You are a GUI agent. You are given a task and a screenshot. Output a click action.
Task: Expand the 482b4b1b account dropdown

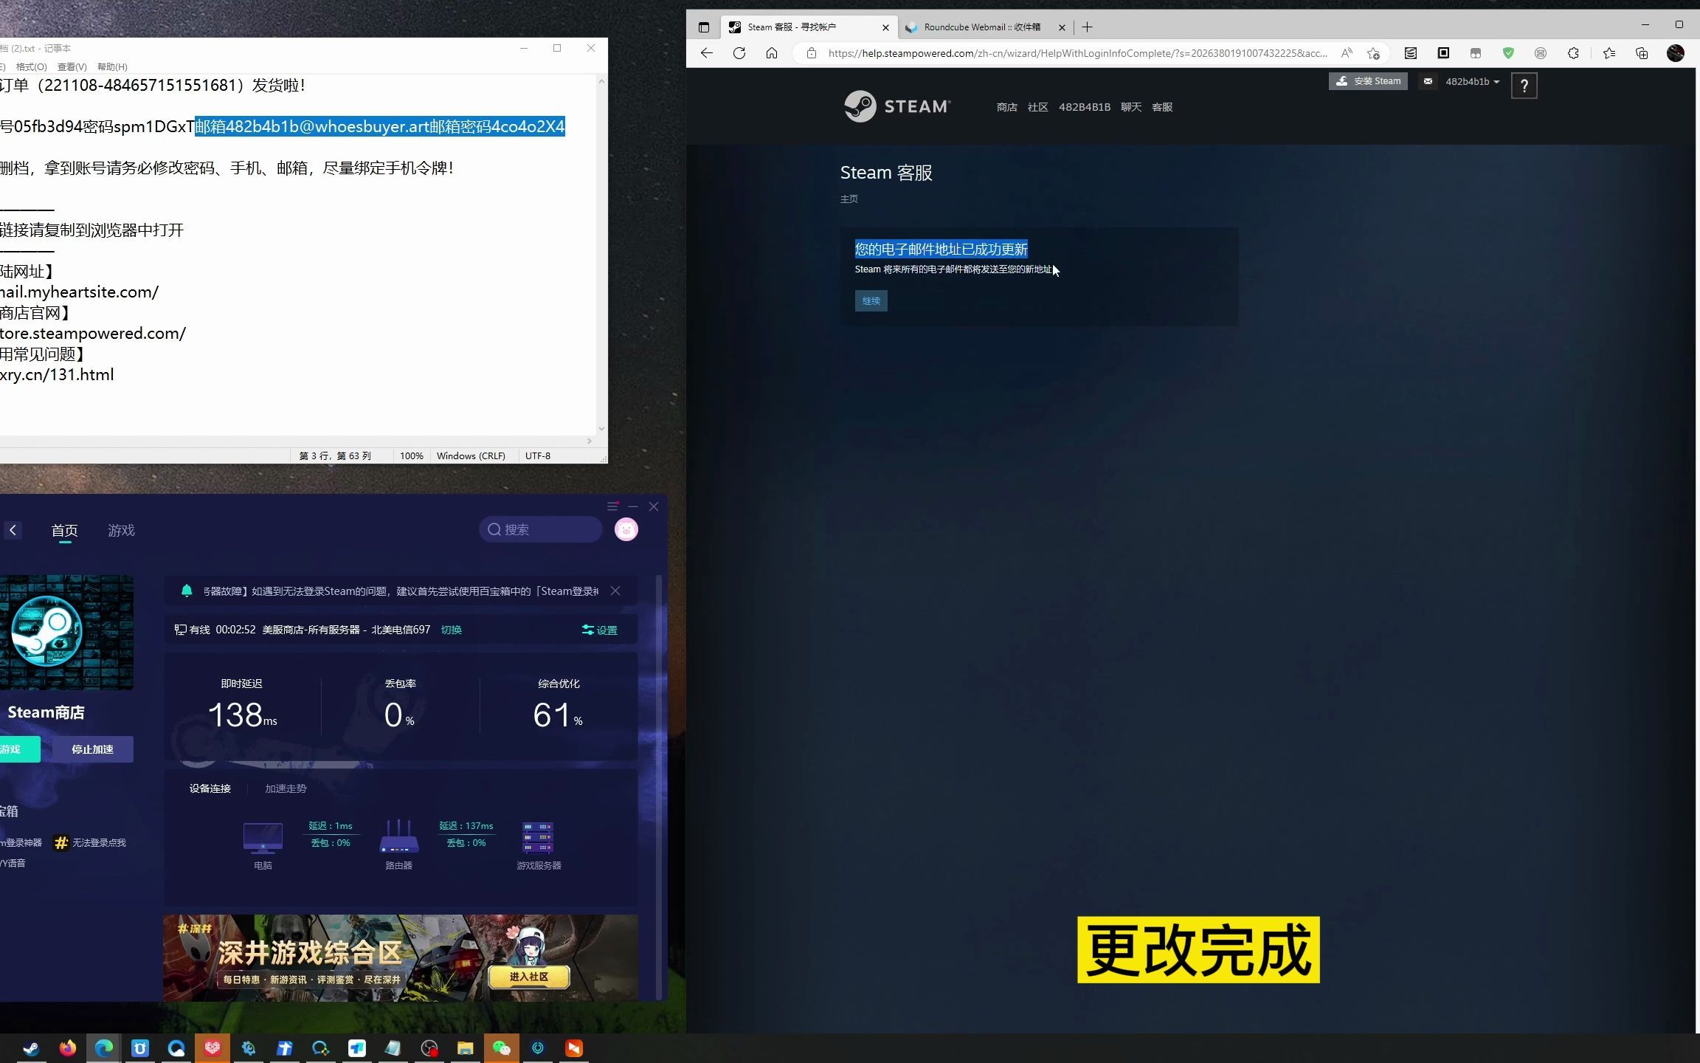coord(1472,81)
